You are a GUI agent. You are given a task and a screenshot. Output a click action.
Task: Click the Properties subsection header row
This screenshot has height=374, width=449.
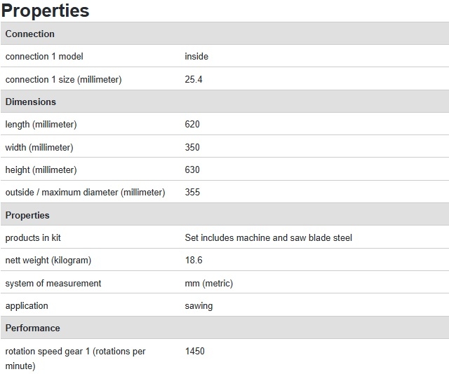click(224, 215)
